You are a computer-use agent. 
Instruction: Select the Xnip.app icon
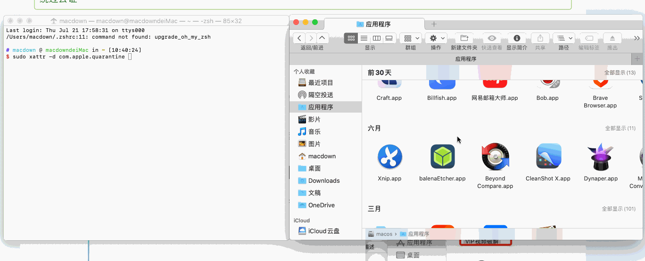(x=389, y=157)
